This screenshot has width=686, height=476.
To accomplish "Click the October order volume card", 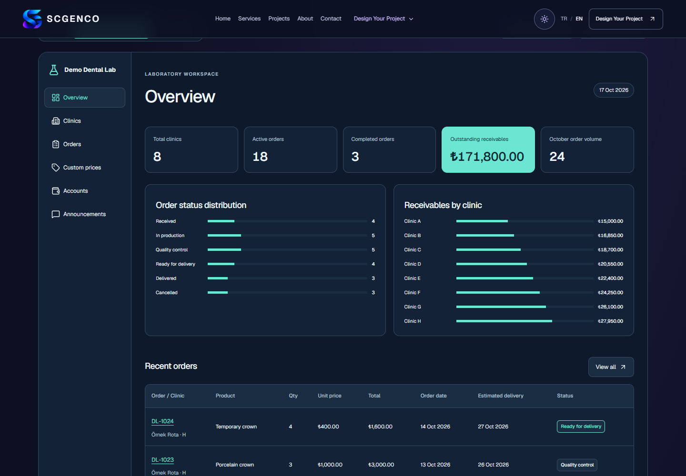I will (587, 149).
